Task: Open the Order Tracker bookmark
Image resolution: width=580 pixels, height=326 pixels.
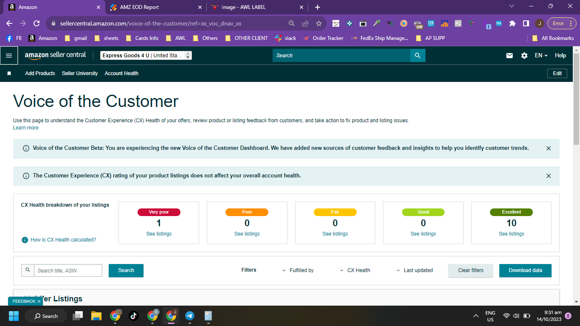Action: point(323,38)
